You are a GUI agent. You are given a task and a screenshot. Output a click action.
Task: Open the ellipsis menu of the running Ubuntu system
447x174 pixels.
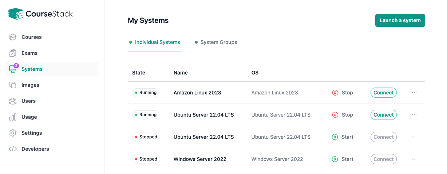coord(414,115)
